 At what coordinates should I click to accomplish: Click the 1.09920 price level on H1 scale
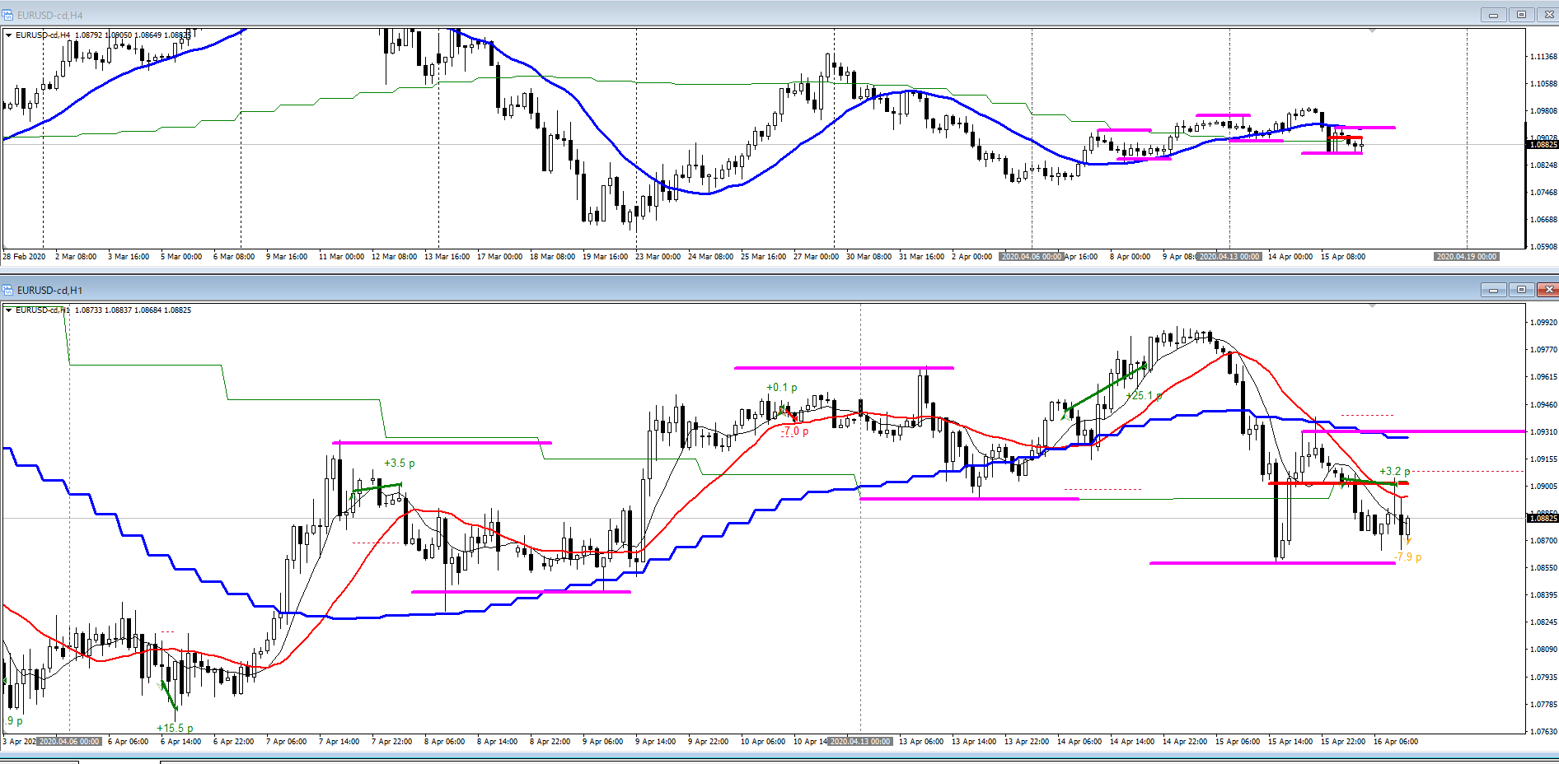click(x=1543, y=323)
